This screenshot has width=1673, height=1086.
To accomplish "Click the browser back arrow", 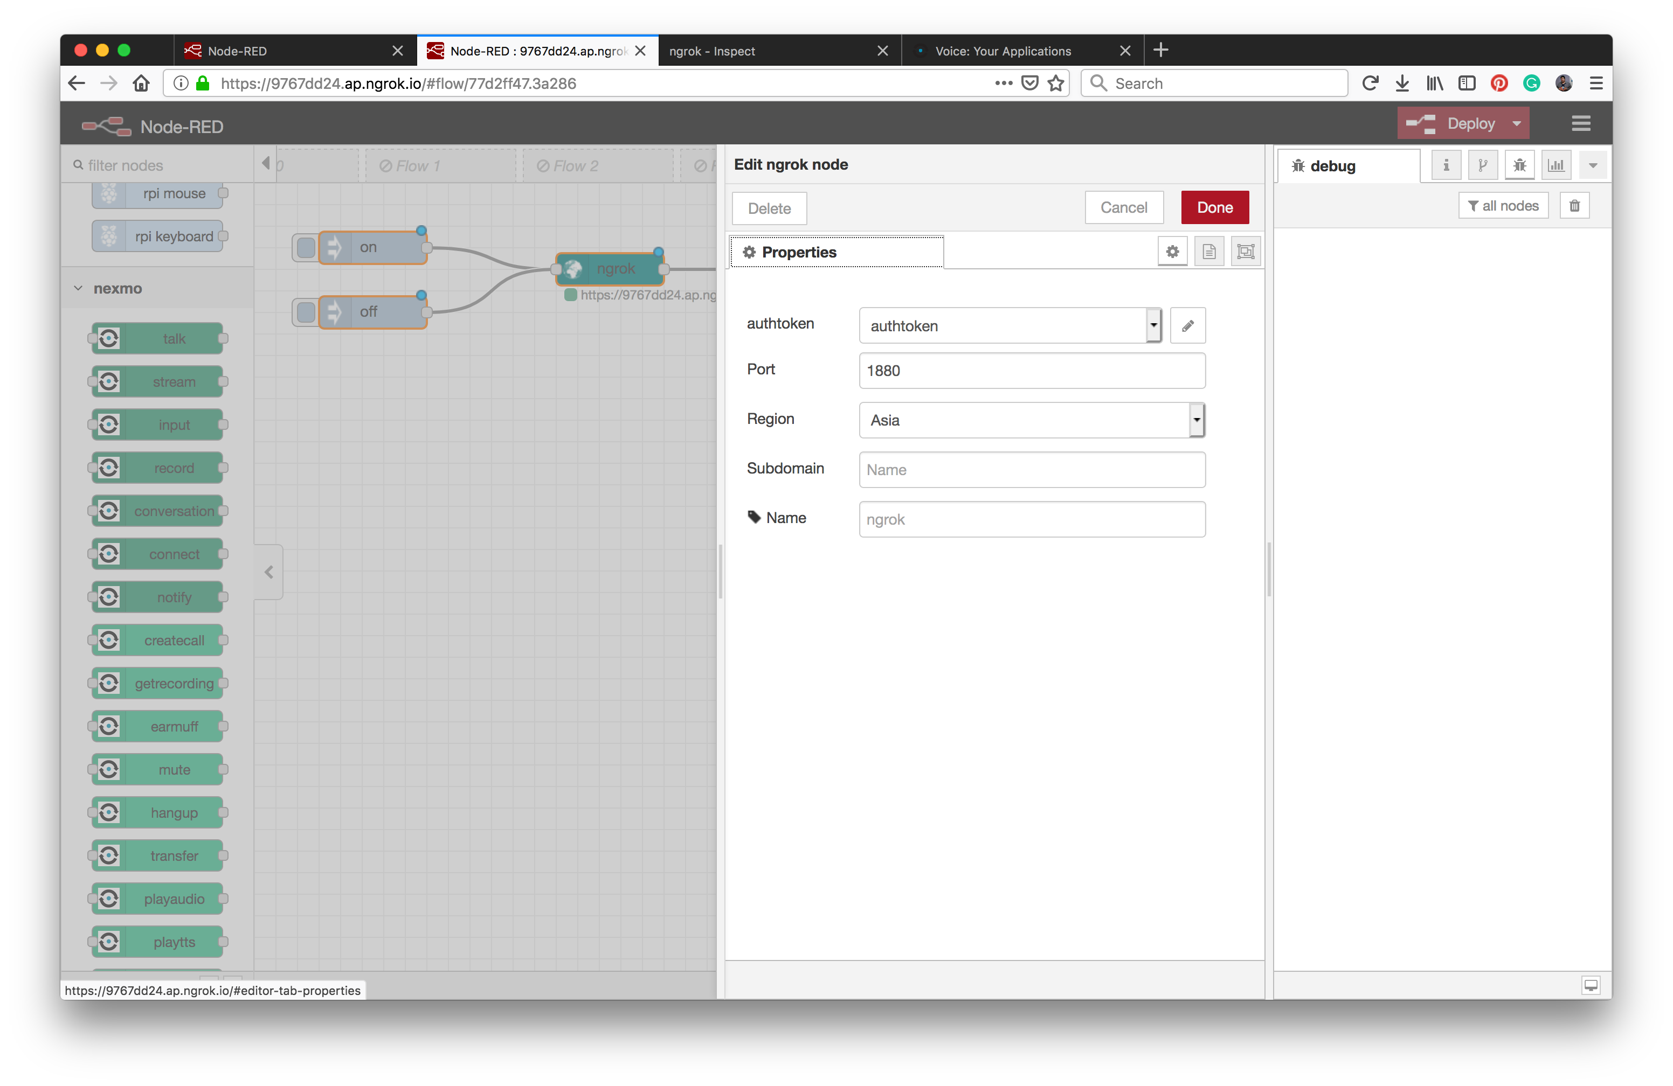I will tap(77, 83).
